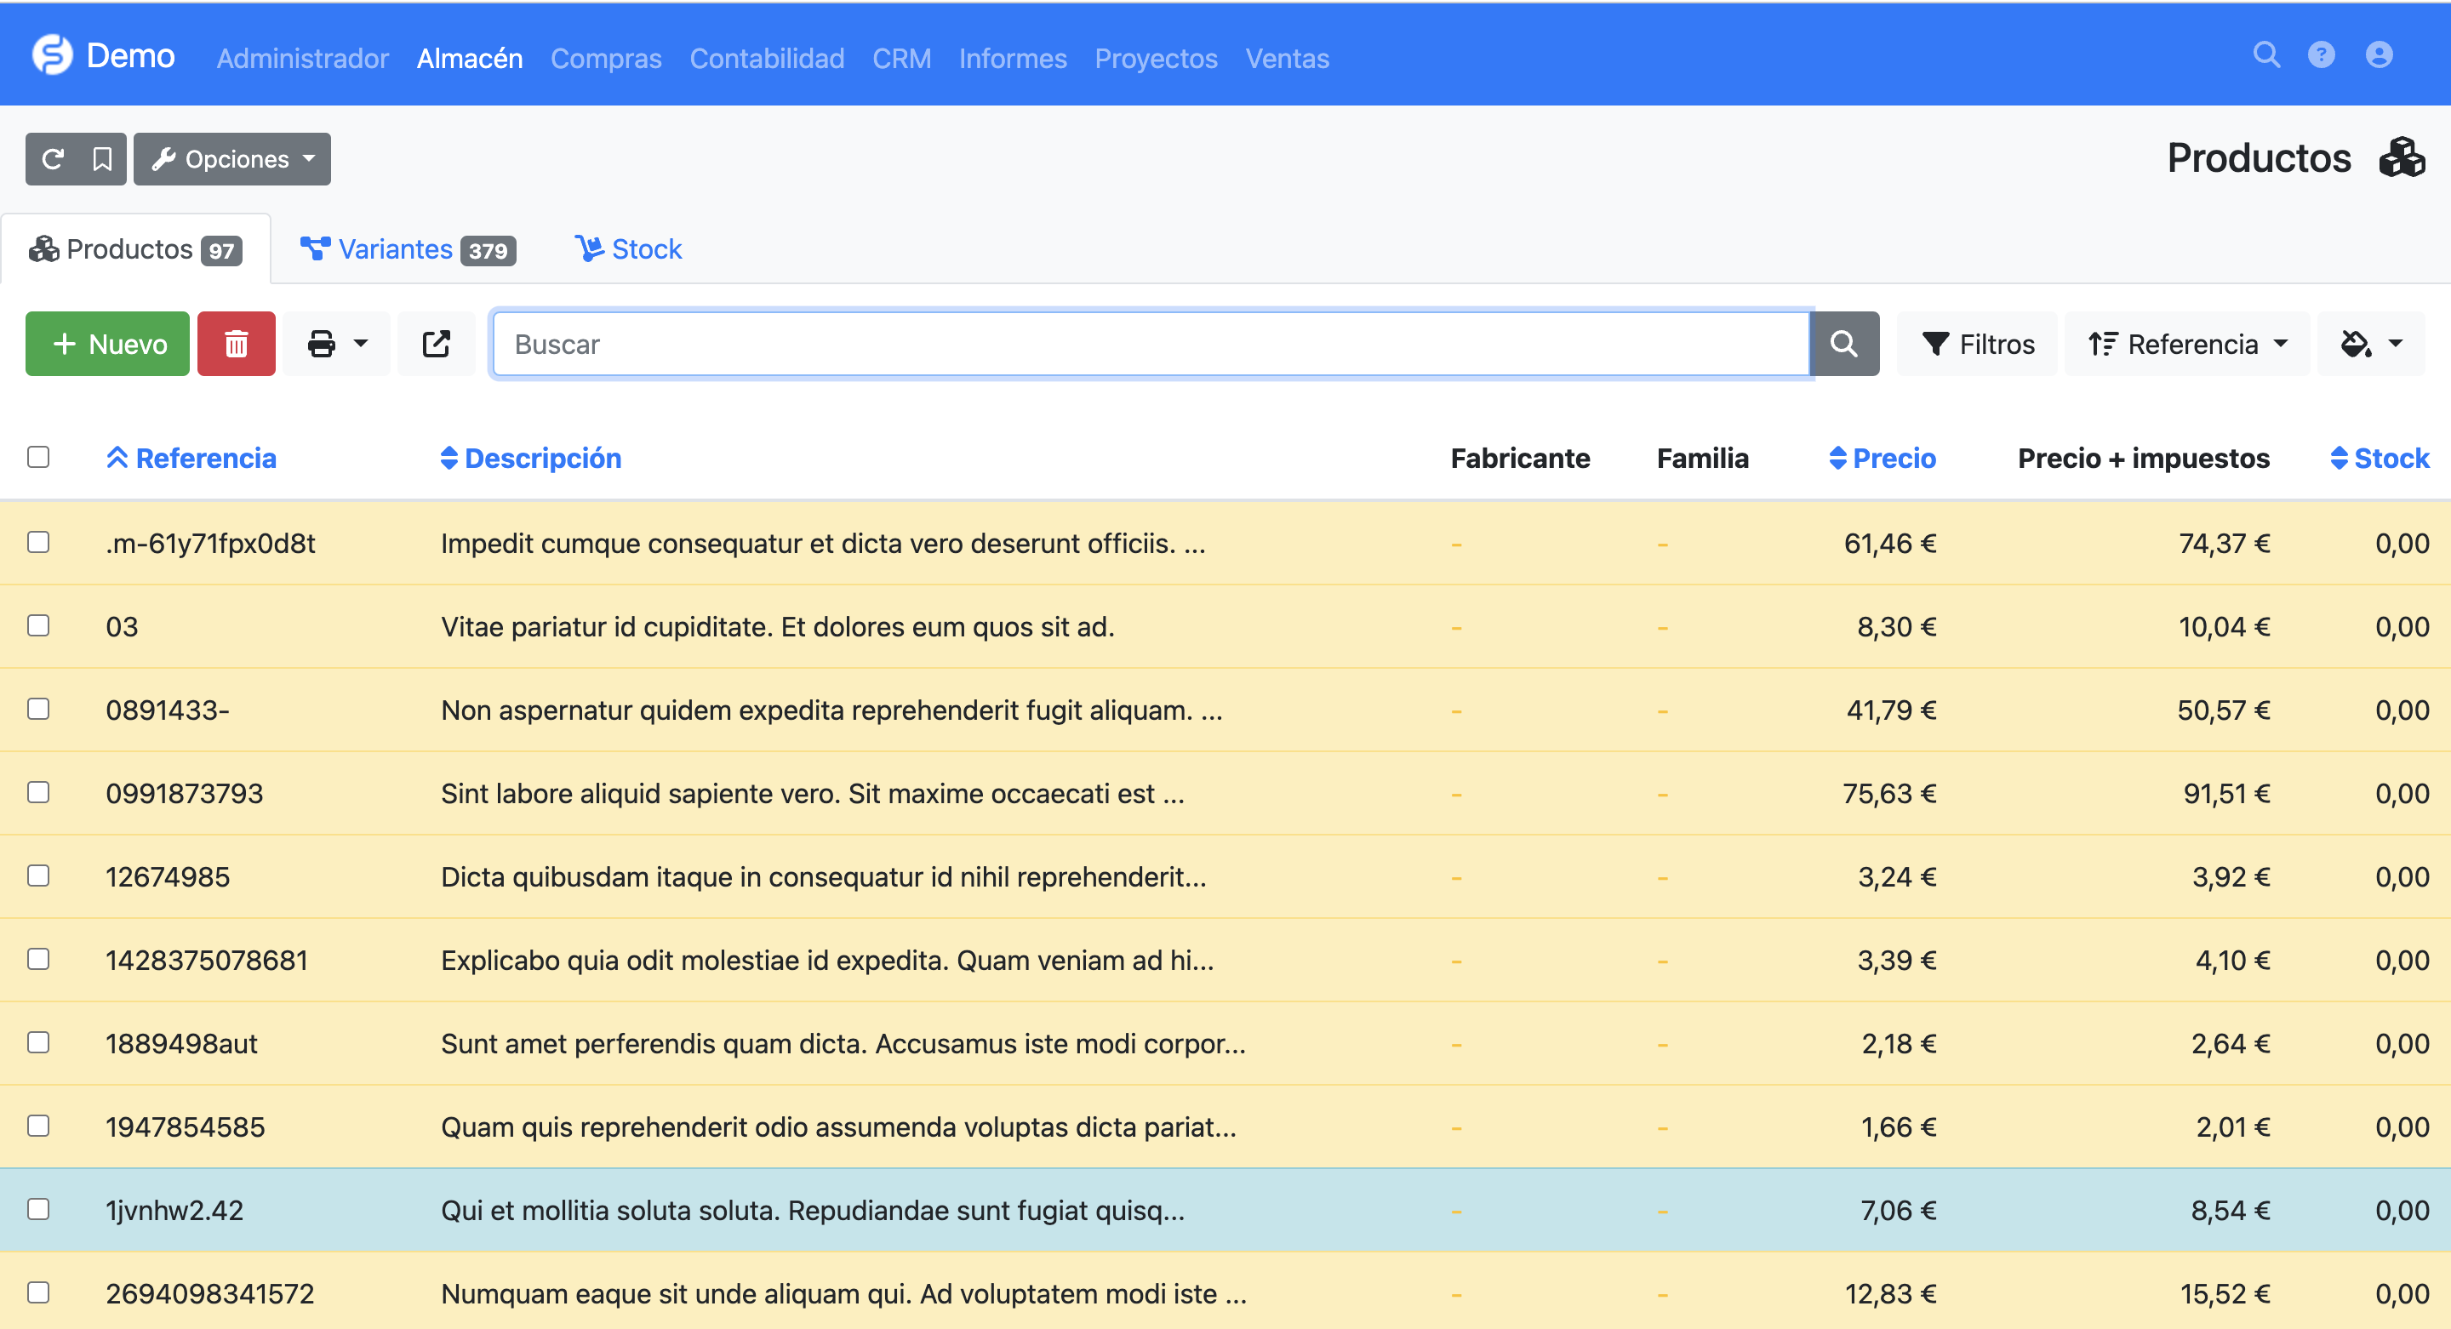Image resolution: width=2451 pixels, height=1329 pixels.
Task: Open the Almacén menu
Action: 470,58
